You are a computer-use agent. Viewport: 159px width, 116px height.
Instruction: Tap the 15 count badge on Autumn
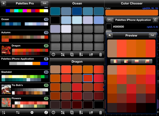pos(46,33)
